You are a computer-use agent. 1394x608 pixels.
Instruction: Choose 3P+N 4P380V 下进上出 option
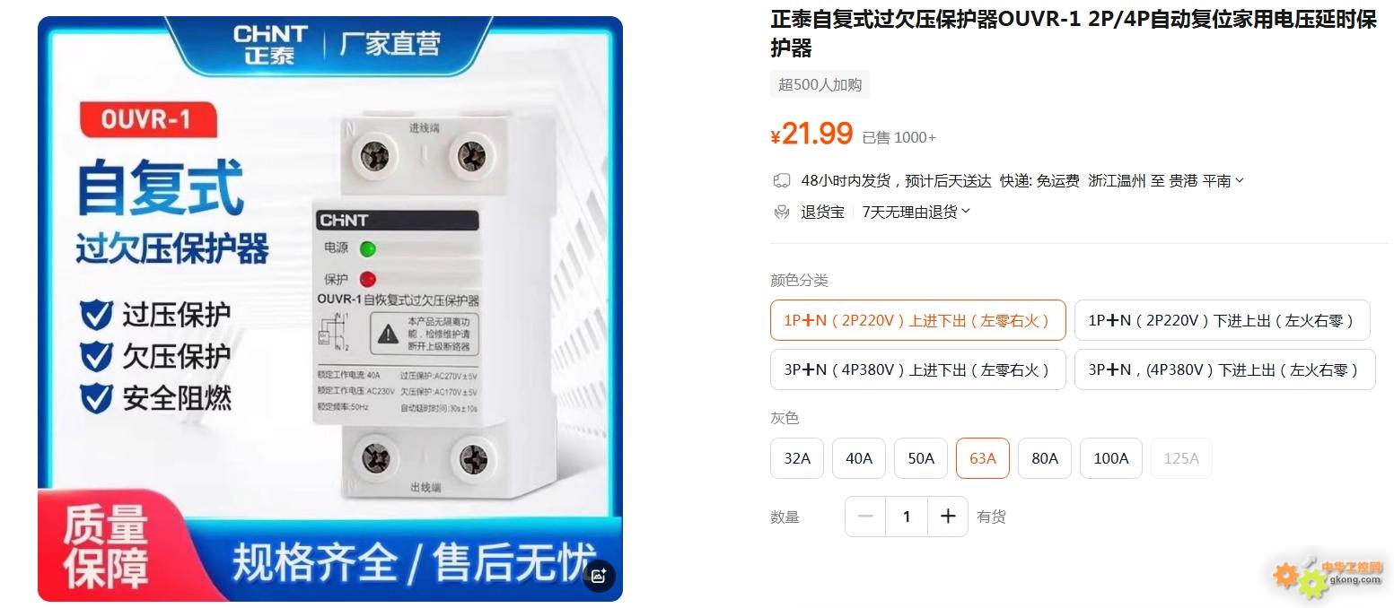[x=1225, y=369]
